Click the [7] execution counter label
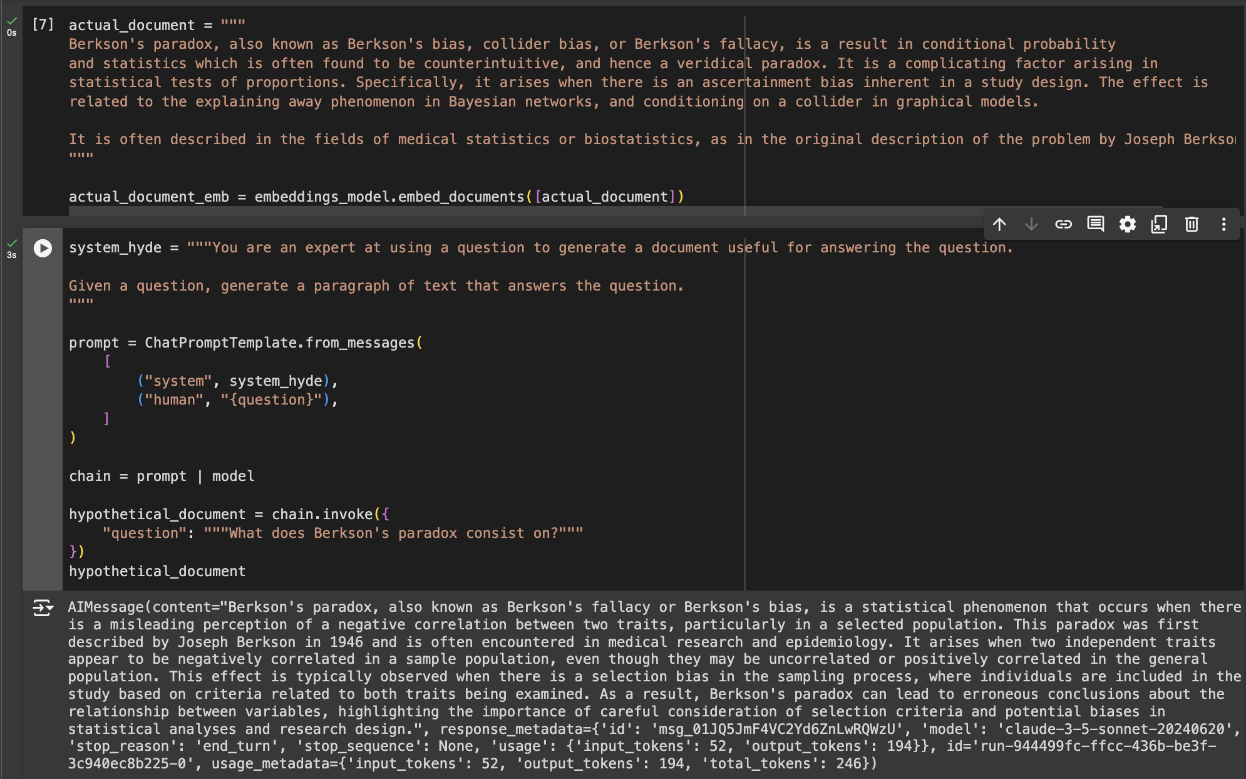The height and width of the screenshot is (779, 1246). pyautogui.click(x=41, y=24)
